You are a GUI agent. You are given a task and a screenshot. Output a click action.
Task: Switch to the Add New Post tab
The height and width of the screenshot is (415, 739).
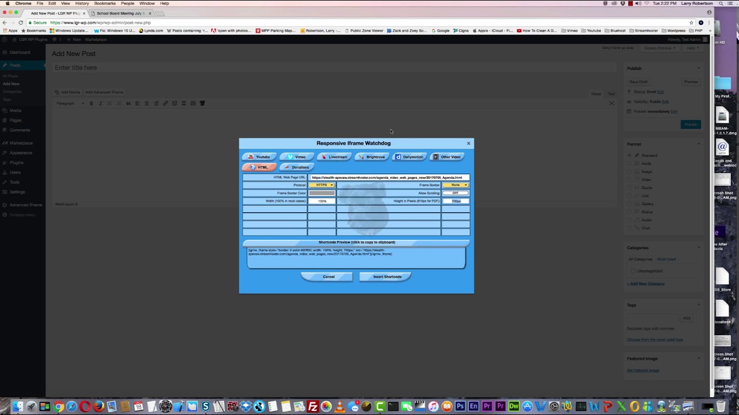[x=55, y=13]
